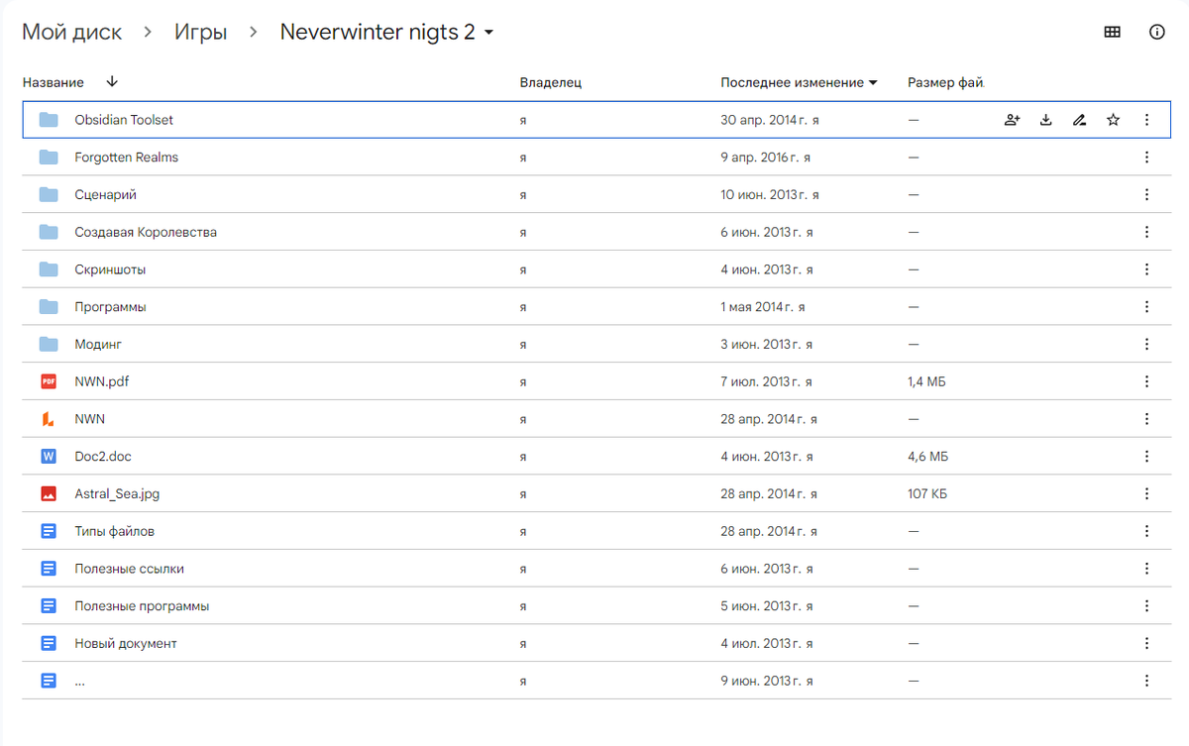Select the Новый документ file
Image resolution: width=1189 pixels, height=746 pixels.
click(x=126, y=643)
